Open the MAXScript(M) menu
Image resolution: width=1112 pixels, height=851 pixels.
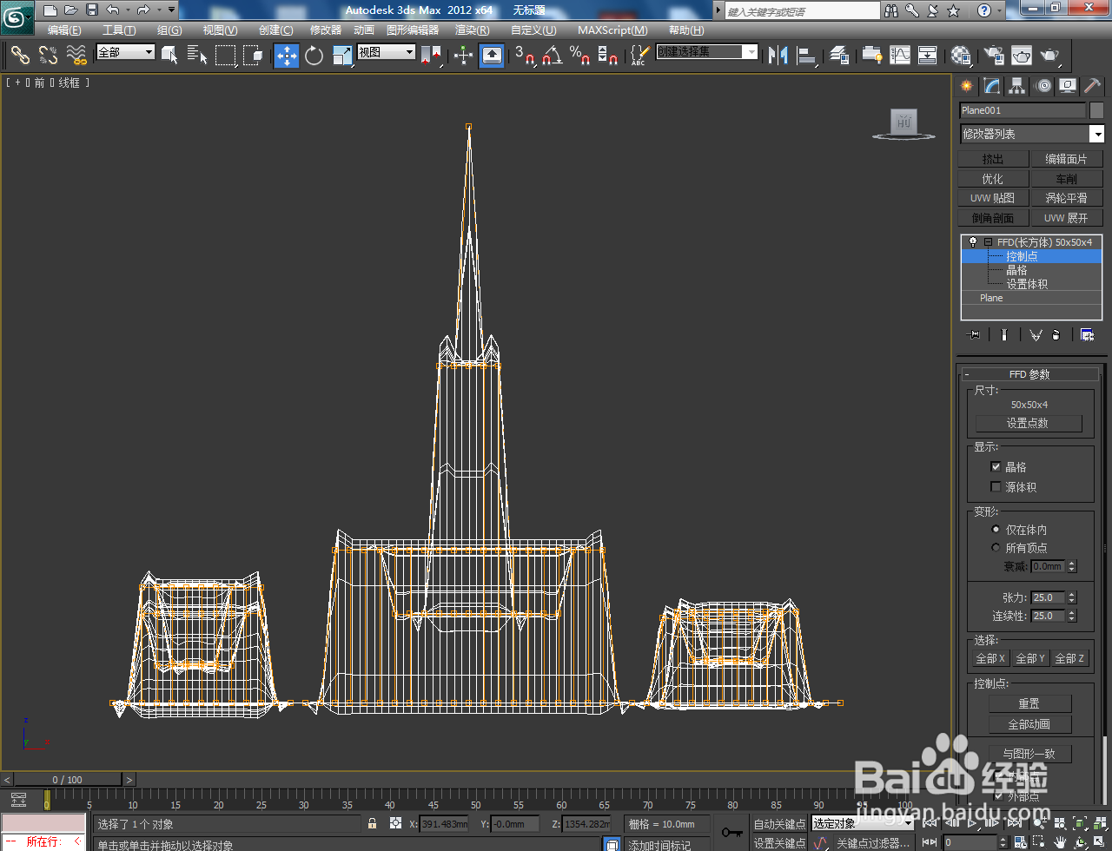pos(612,30)
